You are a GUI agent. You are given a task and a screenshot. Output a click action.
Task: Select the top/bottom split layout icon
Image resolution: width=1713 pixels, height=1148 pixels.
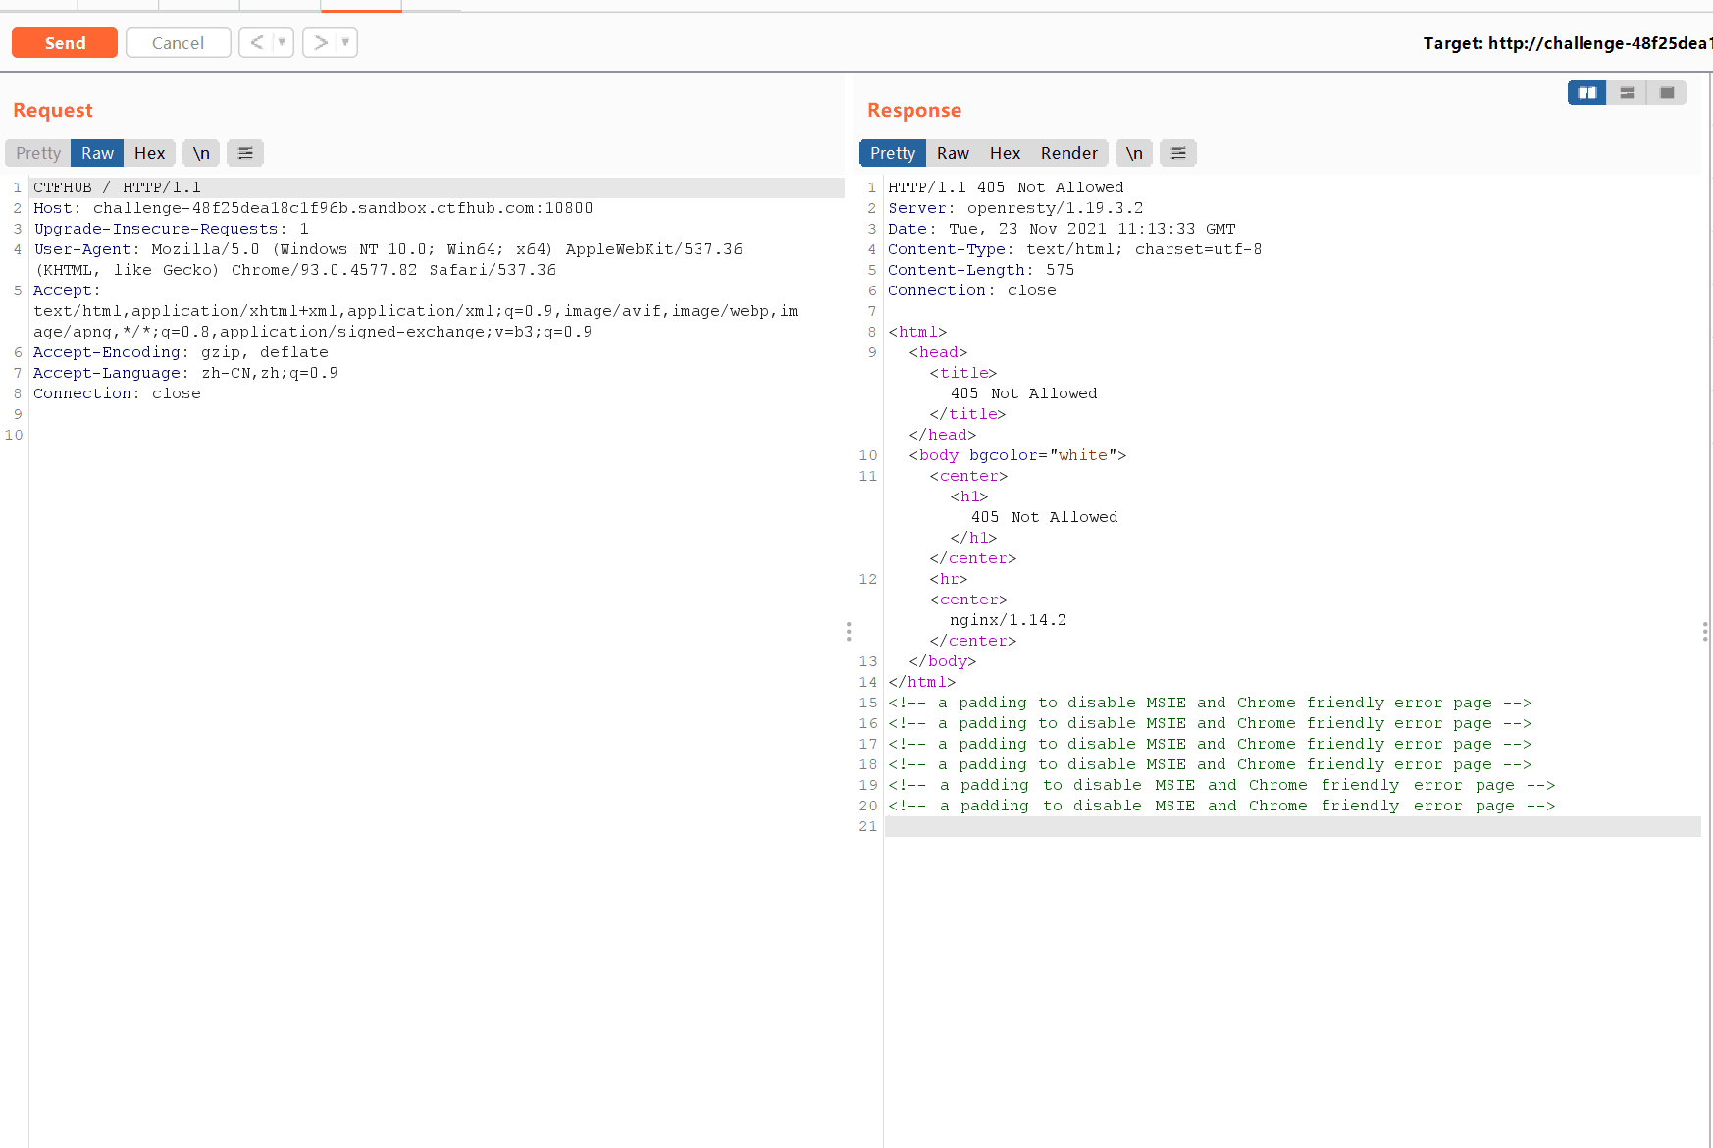(x=1627, y=93)
